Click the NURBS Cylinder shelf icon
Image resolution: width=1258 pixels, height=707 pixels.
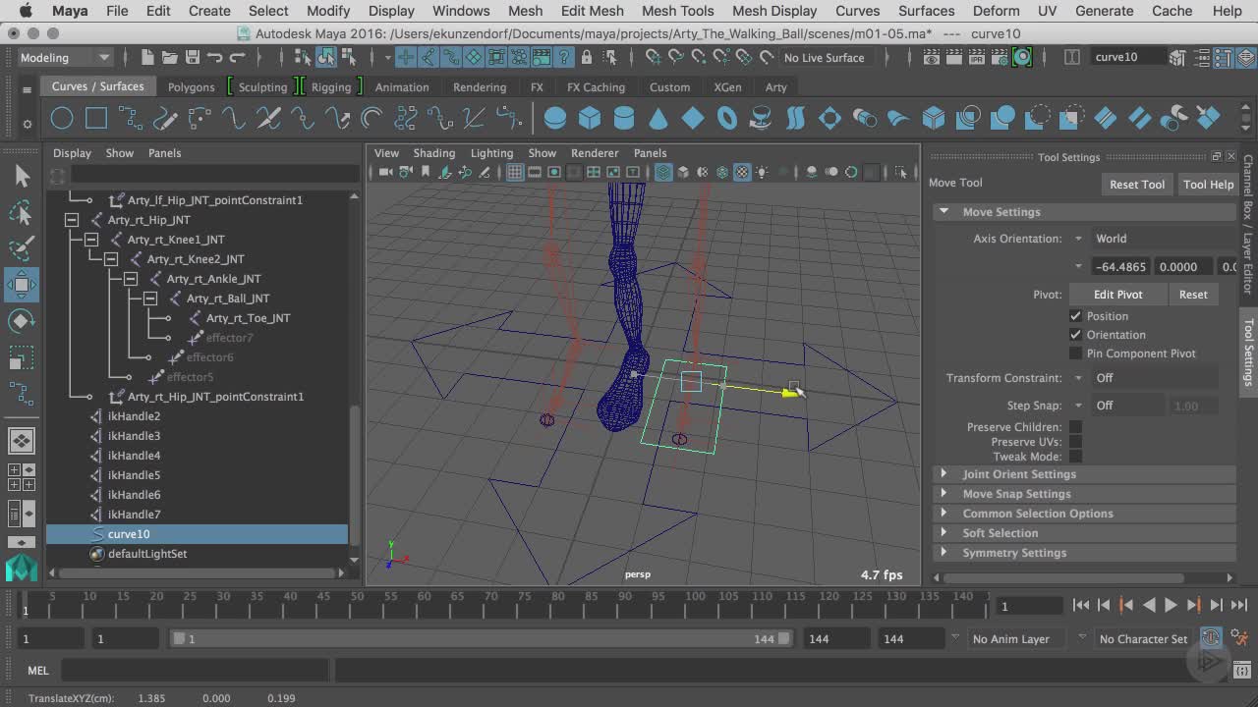[624, 119]
